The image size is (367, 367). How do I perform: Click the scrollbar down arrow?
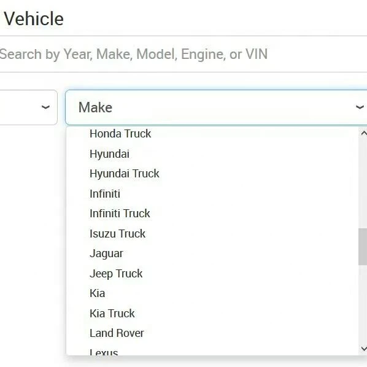coord(363,349)
